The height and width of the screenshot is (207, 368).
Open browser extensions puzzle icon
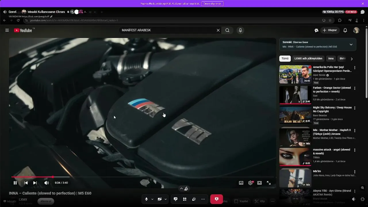tap(340, 20)
